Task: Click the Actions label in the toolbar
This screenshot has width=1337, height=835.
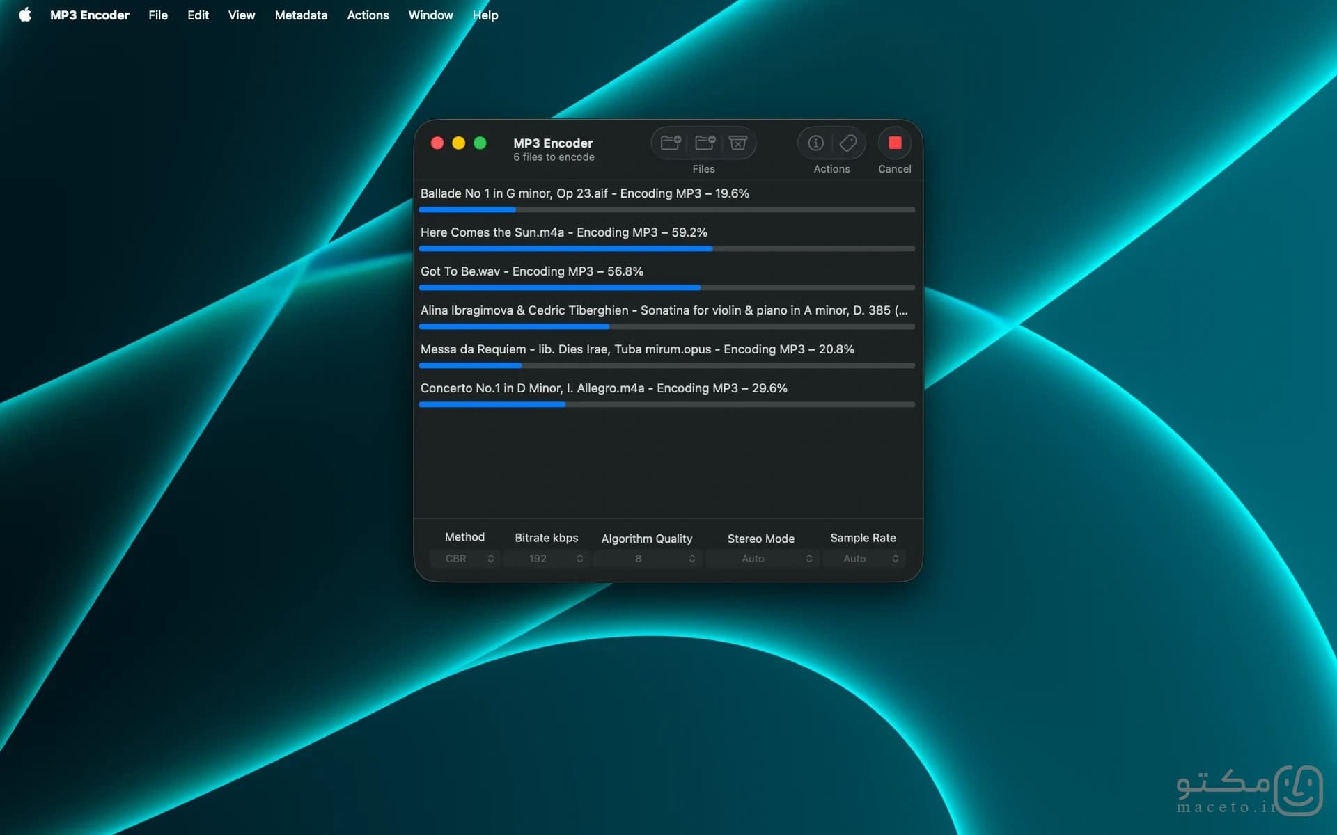Action: pos(831,169)
